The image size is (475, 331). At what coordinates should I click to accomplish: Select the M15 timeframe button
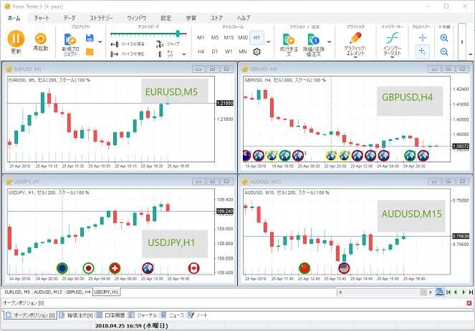(229, 37)
